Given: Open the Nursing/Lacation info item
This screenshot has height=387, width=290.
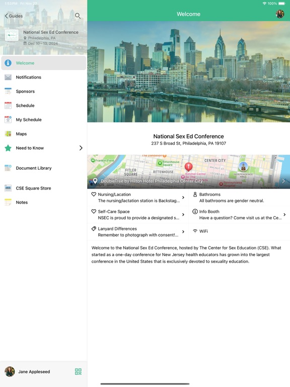Looking at the screenshot, I should click(x=138, y=198).
